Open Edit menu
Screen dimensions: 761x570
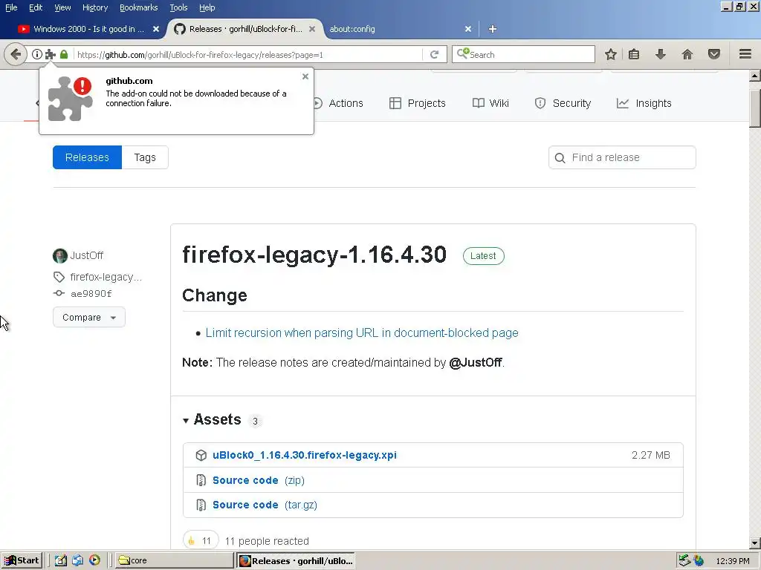tap(36, 7)
